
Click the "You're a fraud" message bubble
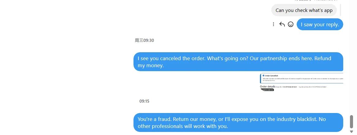coord(238,122)
